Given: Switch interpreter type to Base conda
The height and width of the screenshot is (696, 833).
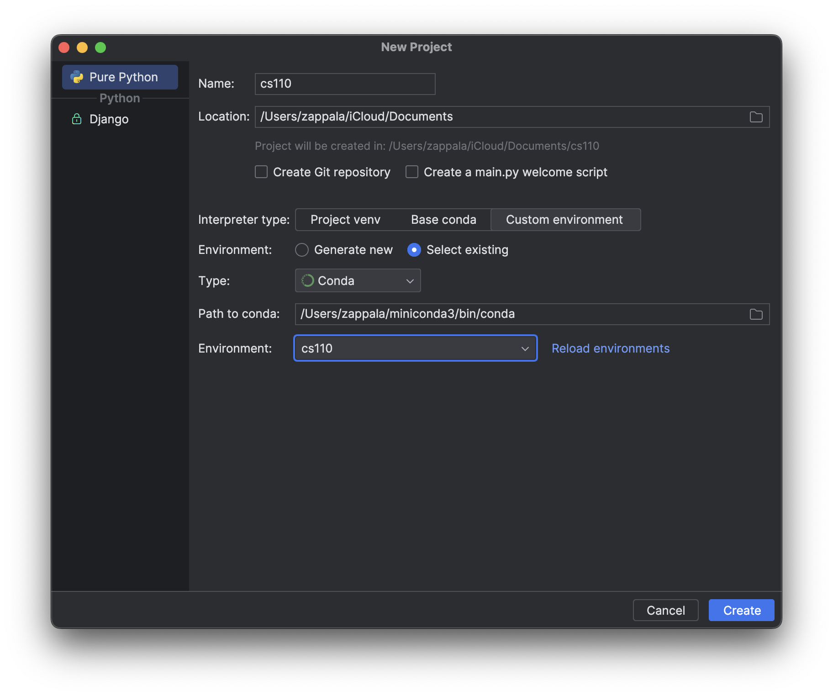Looking at the screenshot, I should [443, 220].
